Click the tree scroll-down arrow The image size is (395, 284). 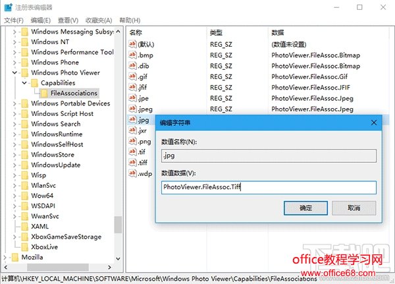pyautogui.click(x=118, y=258)
